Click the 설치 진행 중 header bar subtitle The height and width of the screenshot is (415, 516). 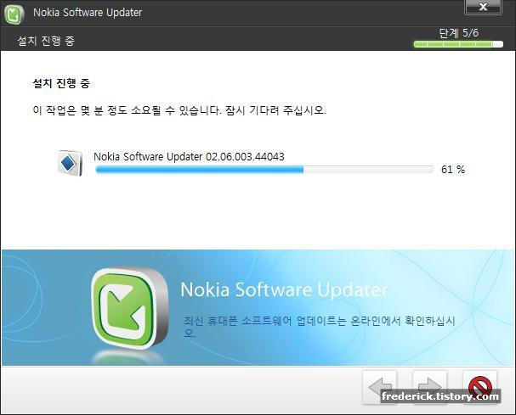[x=46, y=41]
